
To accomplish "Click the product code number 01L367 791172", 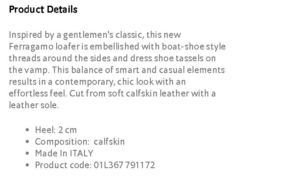I will [124, 165].
